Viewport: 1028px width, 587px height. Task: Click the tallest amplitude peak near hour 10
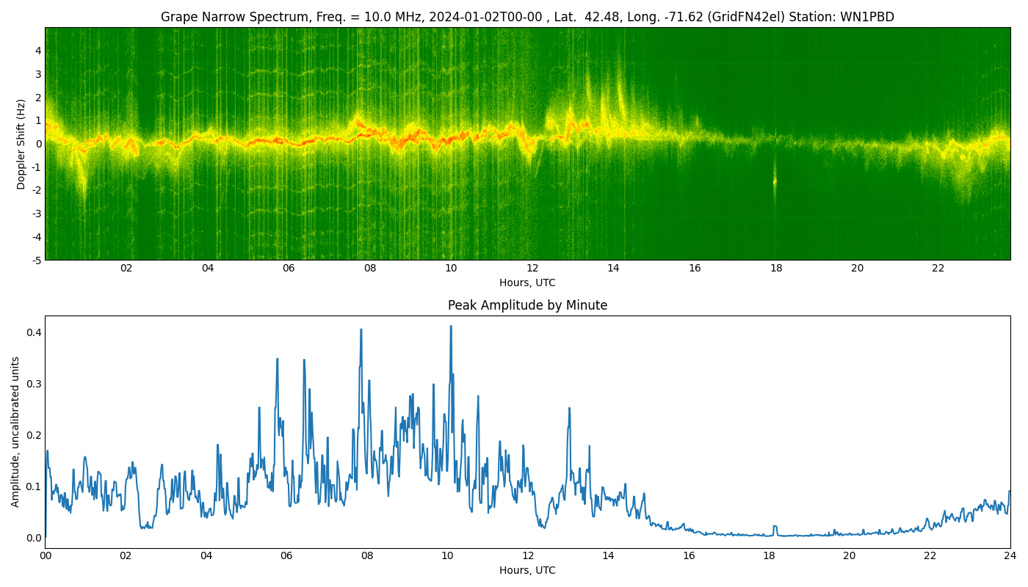451,327
